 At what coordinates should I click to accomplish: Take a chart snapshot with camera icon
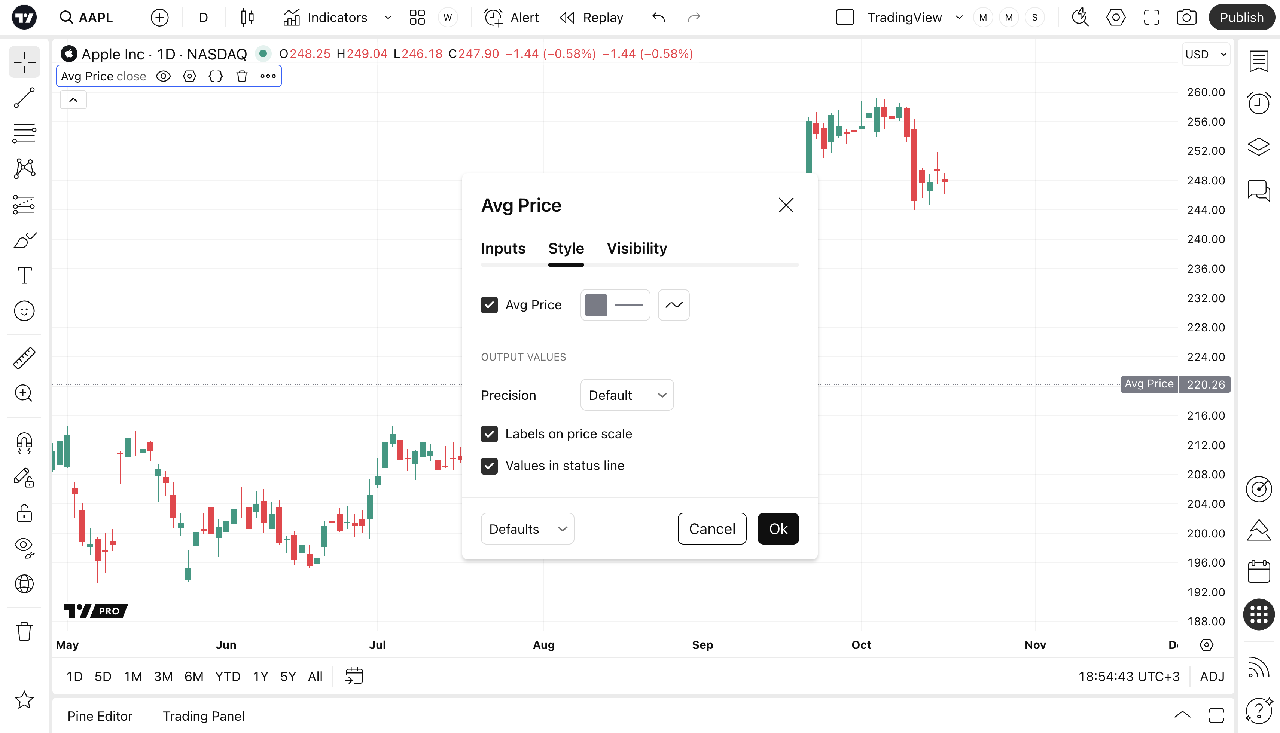pos(1186,18)
